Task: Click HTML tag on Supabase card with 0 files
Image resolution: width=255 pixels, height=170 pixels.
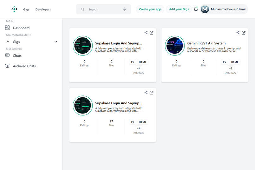Action: click(x=142, y=62)
